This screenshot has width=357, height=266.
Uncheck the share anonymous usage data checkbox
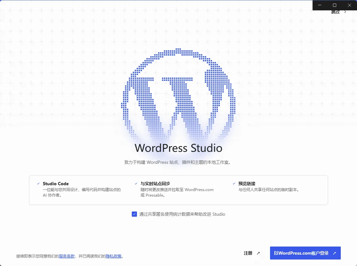click(134, 214)
